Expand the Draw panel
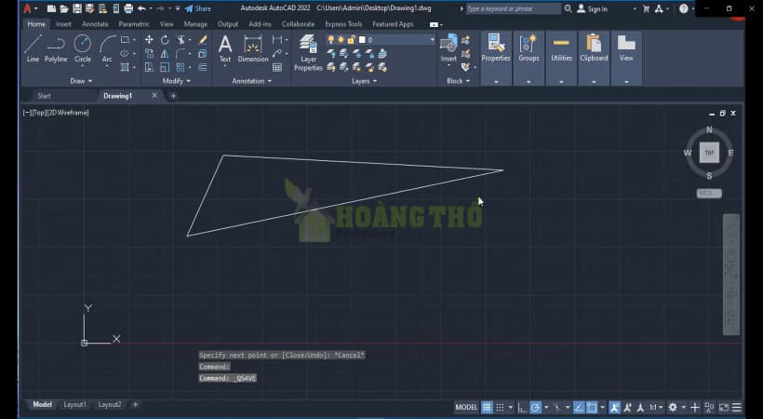 coord(81,81)
